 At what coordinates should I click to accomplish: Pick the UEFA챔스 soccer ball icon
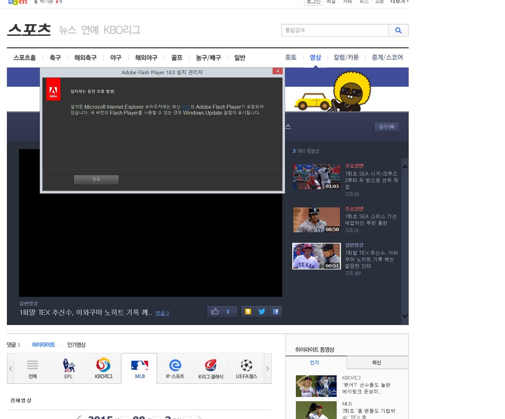tap(246, 368)
